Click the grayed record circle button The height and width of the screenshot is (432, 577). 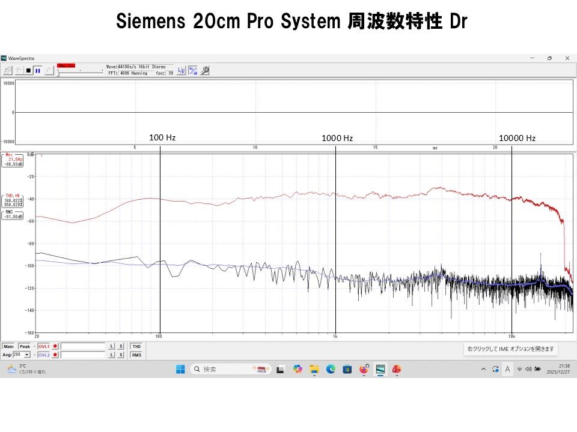pos(49,70)
